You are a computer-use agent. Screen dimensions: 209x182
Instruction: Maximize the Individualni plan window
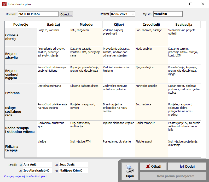tap(190, 4)
